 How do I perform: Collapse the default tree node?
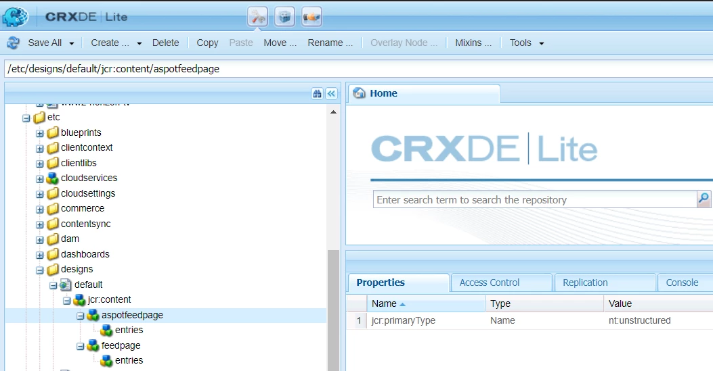tap(53, 286)
